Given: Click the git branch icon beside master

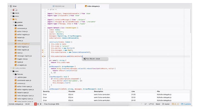Looking at the screenshot, I should coord(163,104).
